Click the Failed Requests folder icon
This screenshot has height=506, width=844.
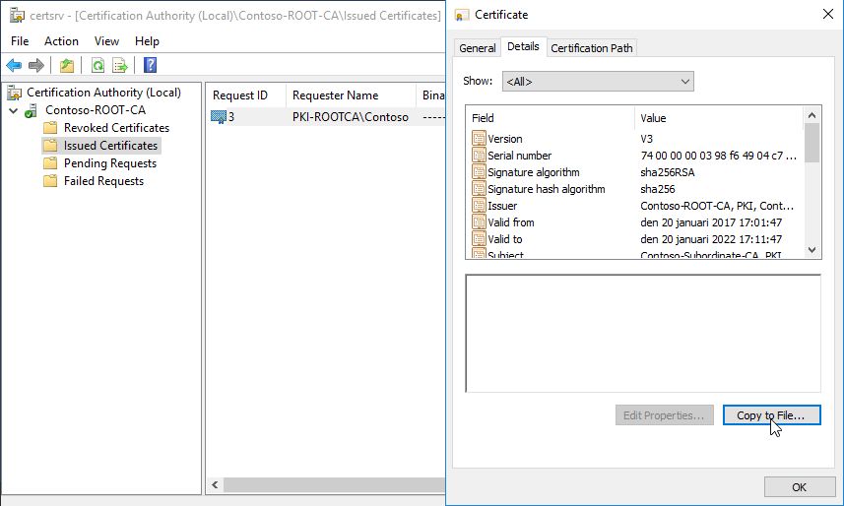pyautogui.click(x=50, y=181)
